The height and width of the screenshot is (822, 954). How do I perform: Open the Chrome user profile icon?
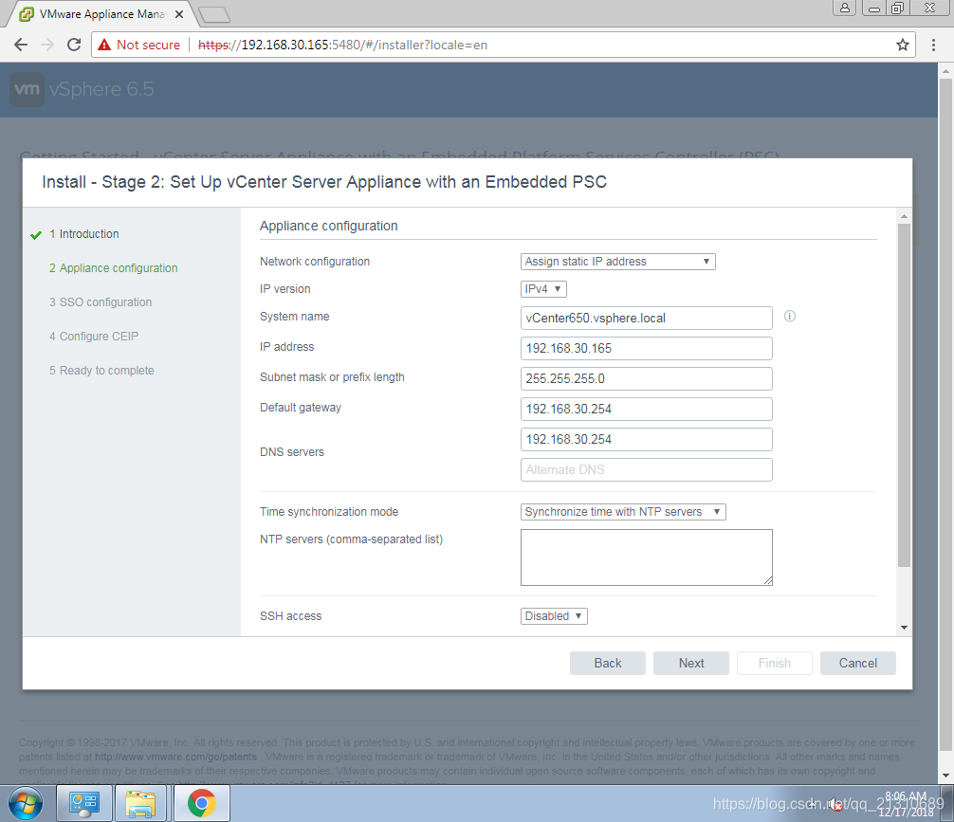[845, 8]
